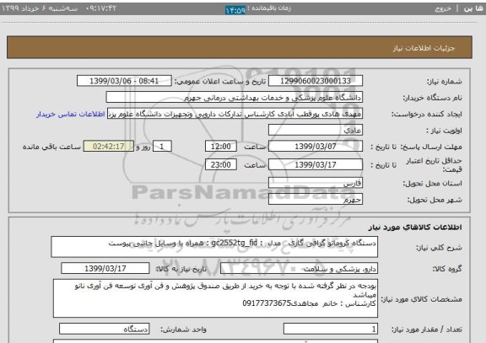Click remaining time field 02:42:17
This screenshot has height=343, width=486.
pos(109,146)
